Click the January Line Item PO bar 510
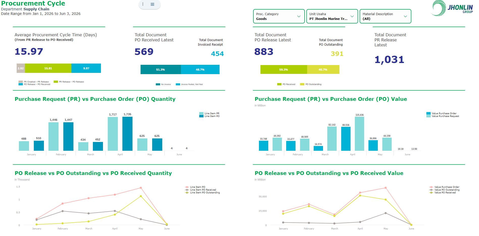 point(39,146)
